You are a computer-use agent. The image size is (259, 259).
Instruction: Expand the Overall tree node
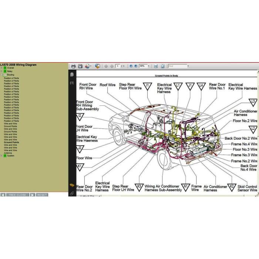click(x=1, y=68)
